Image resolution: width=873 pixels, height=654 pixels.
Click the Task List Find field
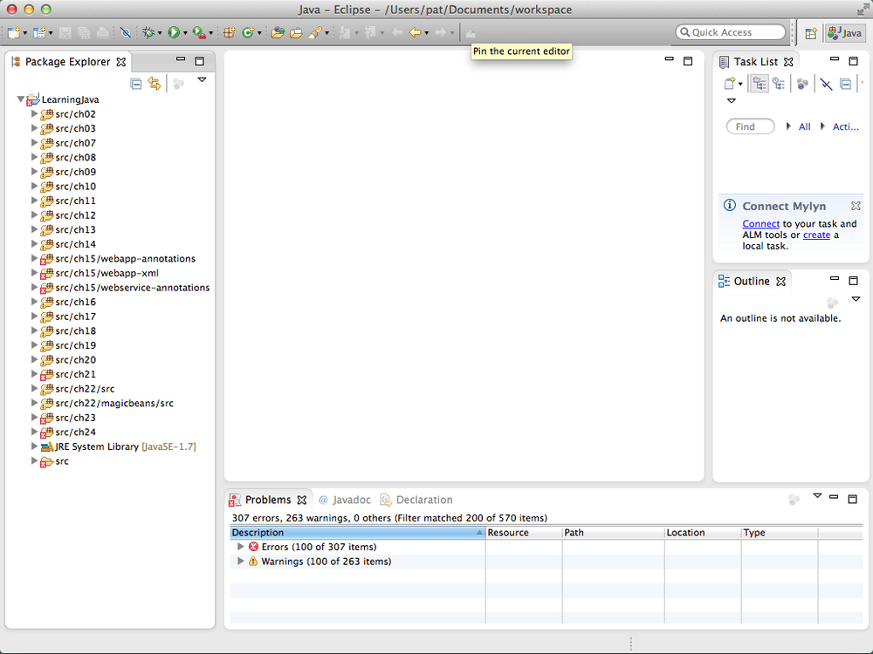click(x=750, y=126)
